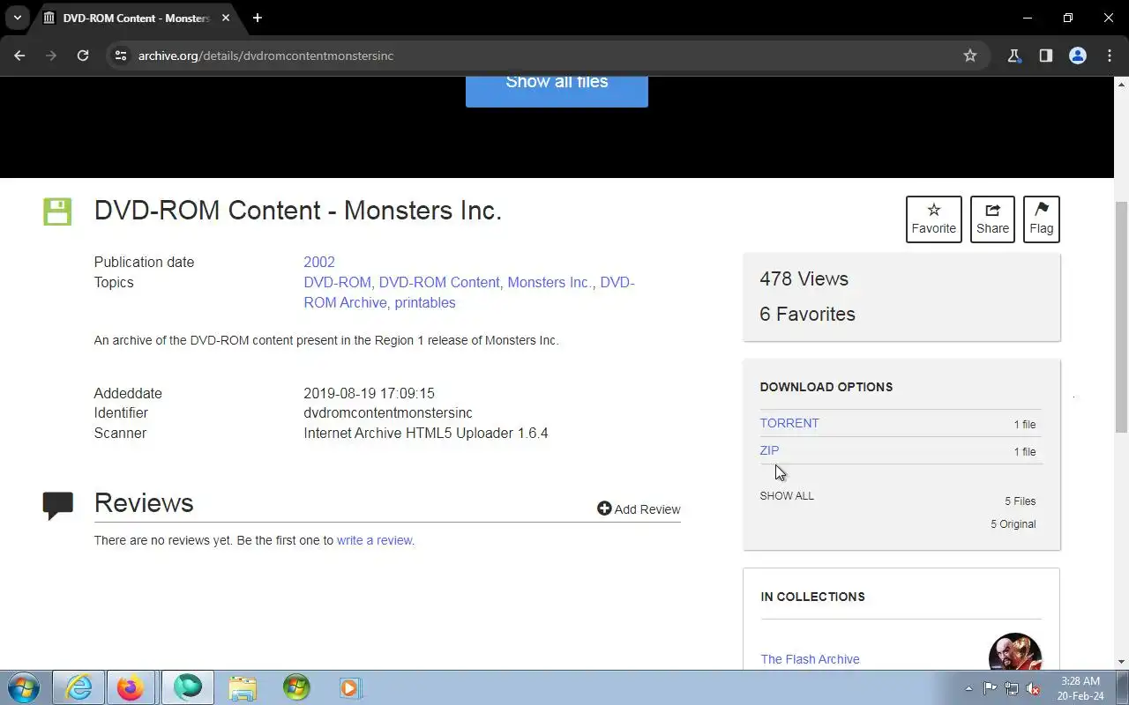Viewport: 1129px width, 705px height.
Task: Open the Chrome profile avatar
Action: [1078, 56]
